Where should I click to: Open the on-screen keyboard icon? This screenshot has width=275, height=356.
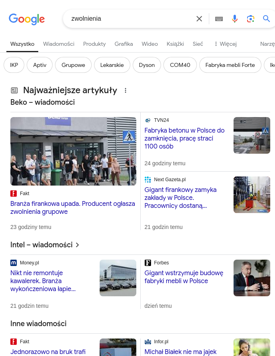[x=219, y=19]
